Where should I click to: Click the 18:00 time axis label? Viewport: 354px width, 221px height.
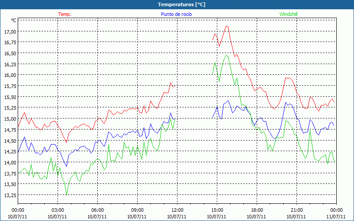click(x=257, y=210)
